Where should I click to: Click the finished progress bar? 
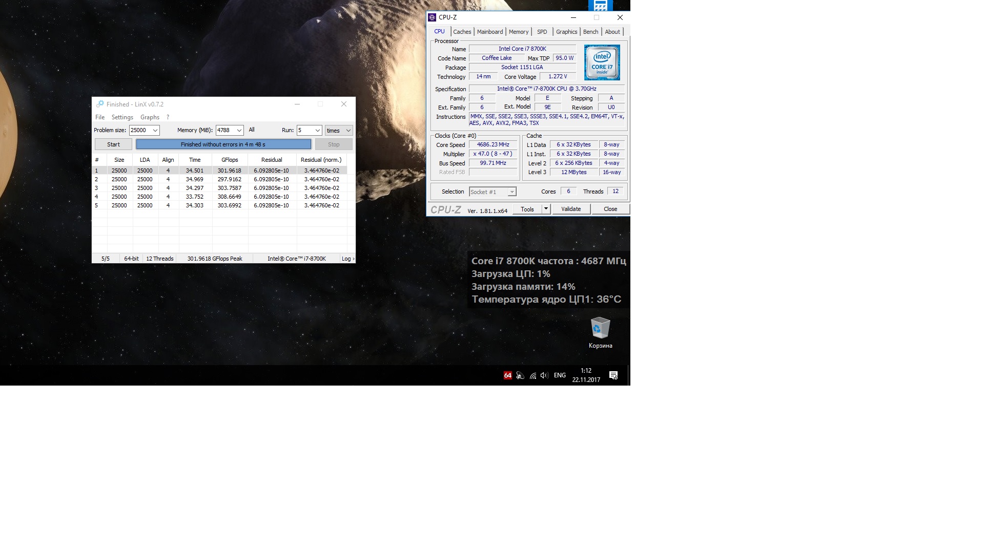click(223, 144)
